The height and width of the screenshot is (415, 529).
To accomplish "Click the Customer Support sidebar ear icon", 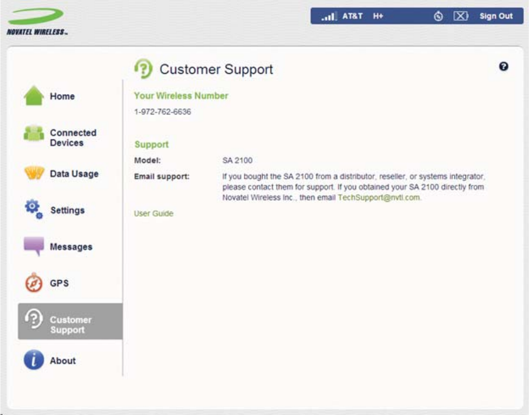I will pos(34,319).
